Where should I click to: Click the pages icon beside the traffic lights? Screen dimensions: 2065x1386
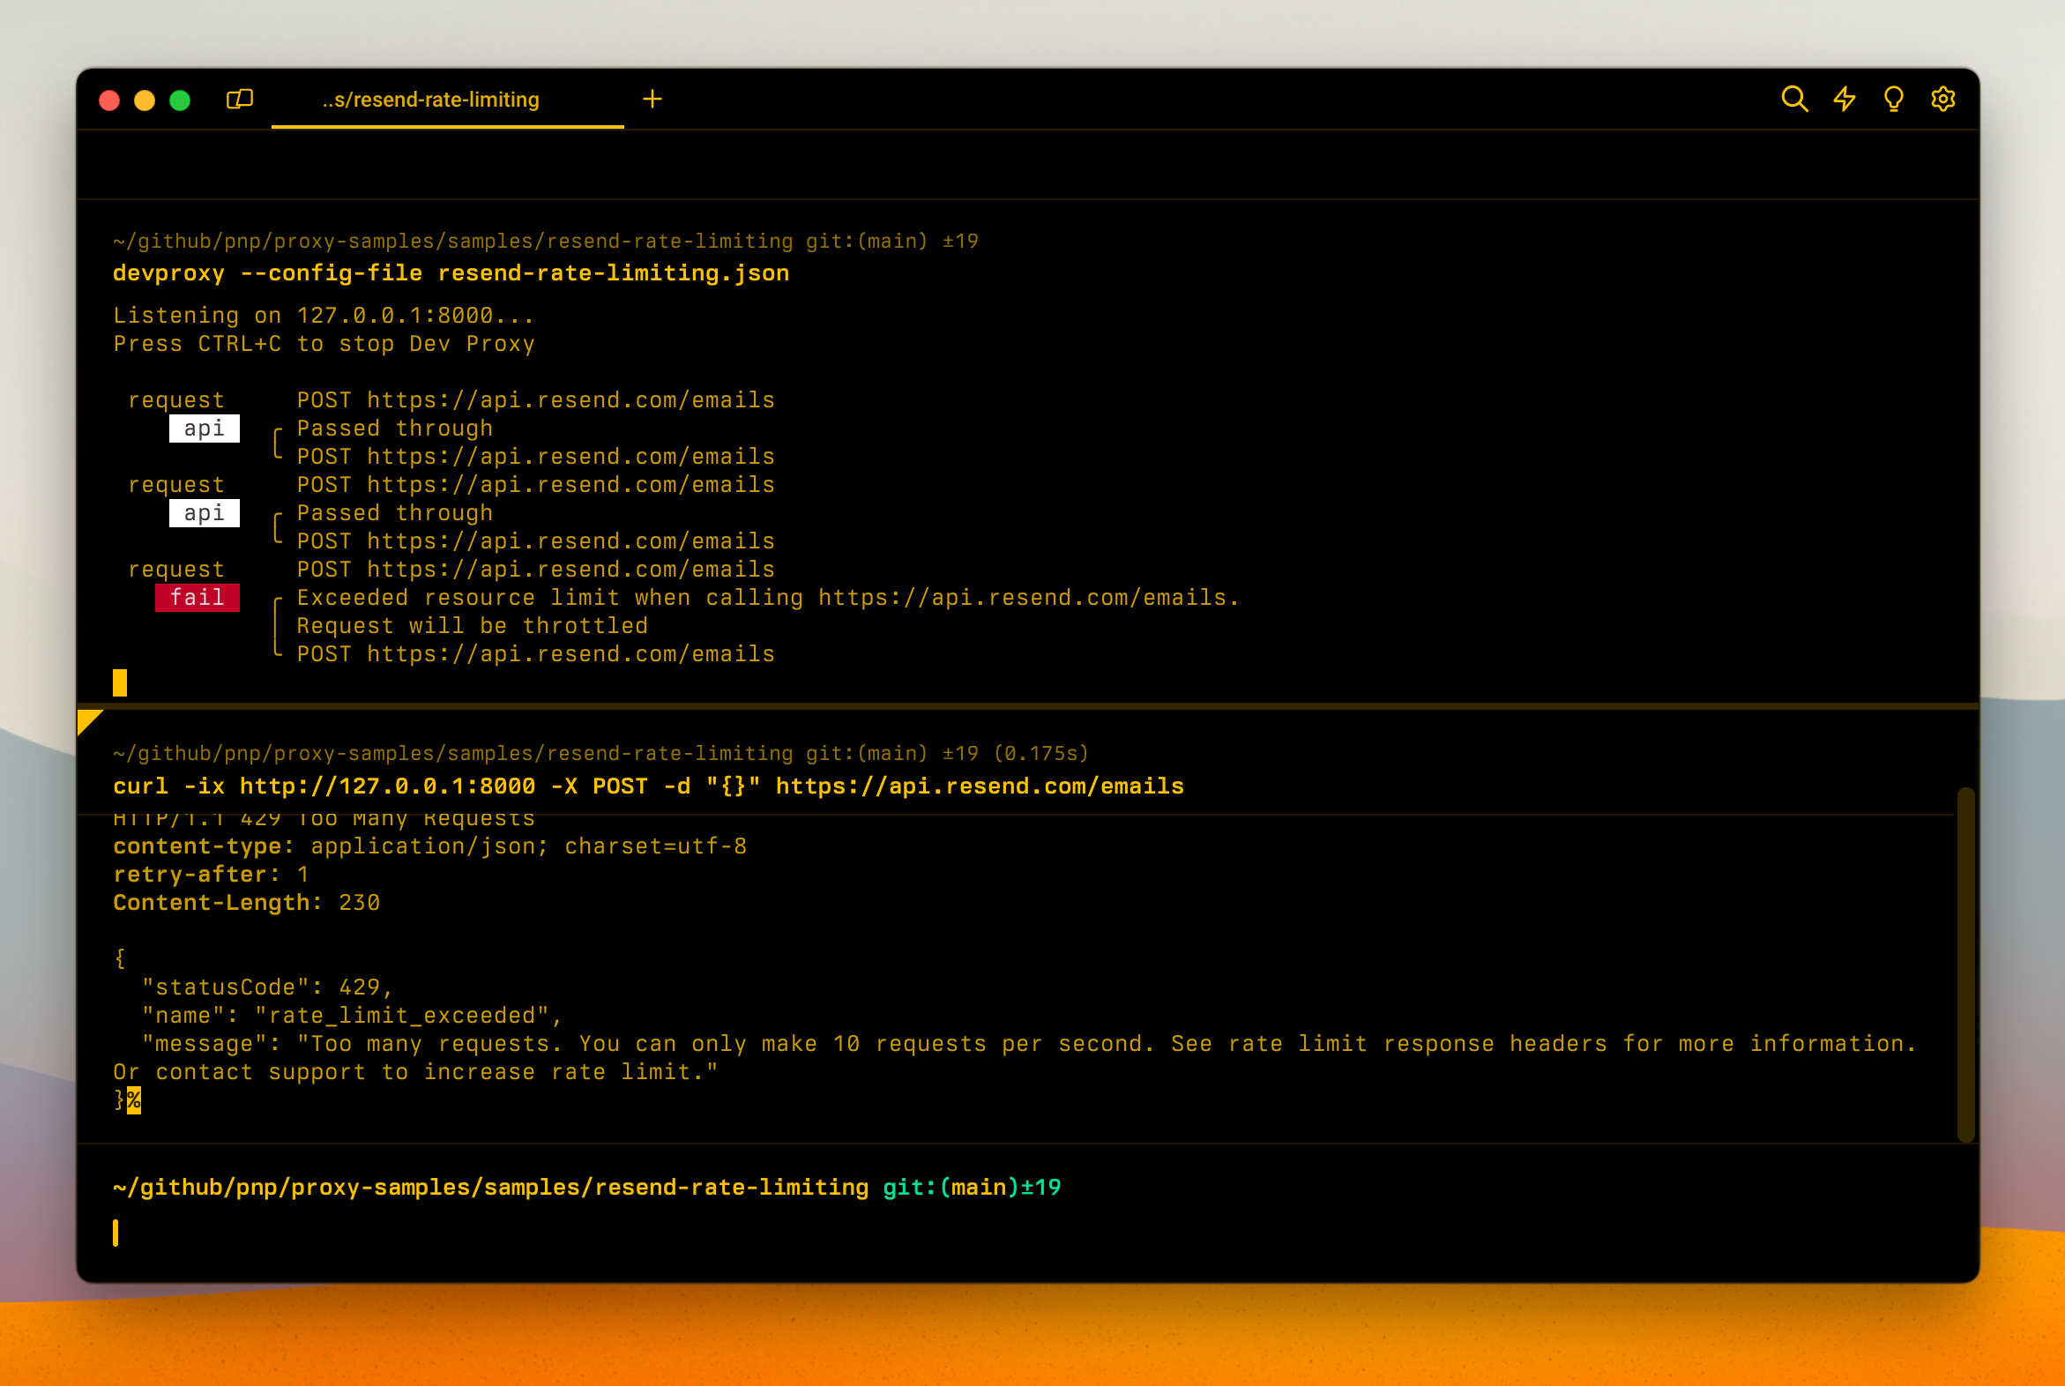point(241,99)
